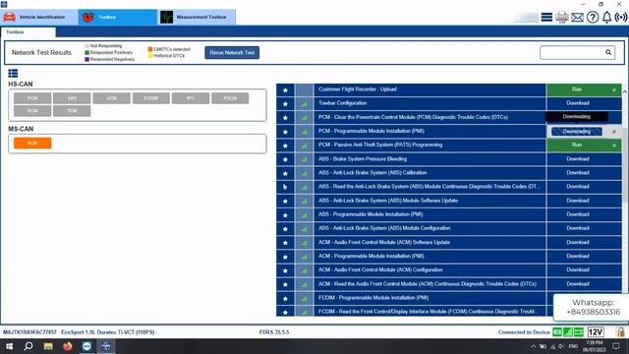
Task: Select the PSCM module in HS-CAN
Action: click(x=230, y=98)
